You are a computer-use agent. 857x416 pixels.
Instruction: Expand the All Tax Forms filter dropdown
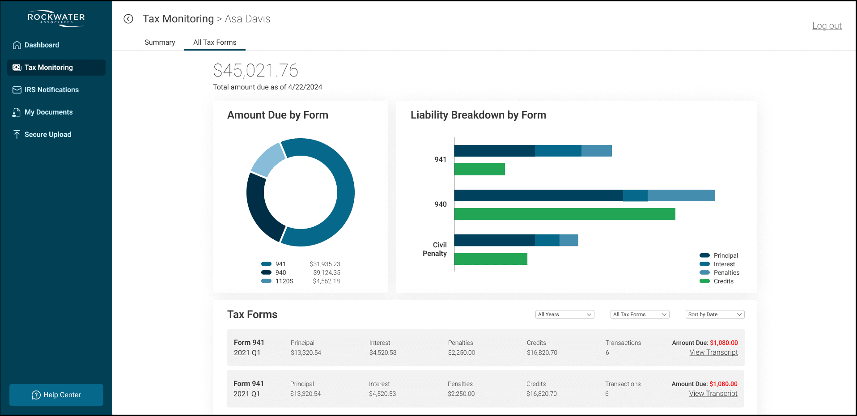point(640,314)
